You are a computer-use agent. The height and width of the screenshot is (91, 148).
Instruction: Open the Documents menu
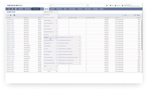(59, 9)
